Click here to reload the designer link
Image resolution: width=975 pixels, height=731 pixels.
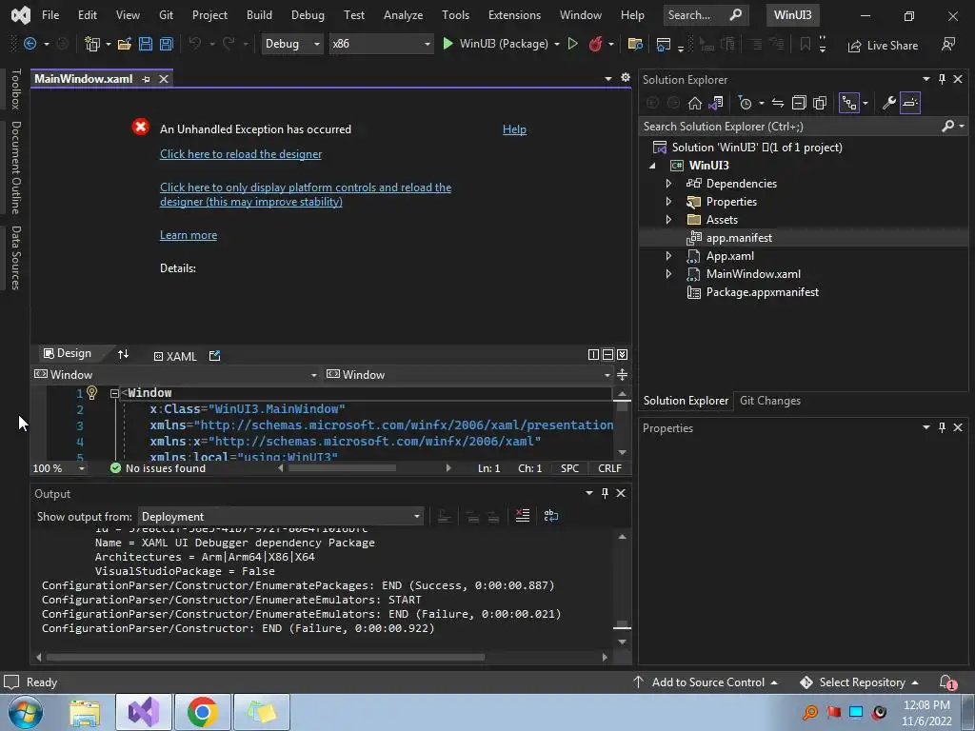pyautogui.click(x=241, y=154)
